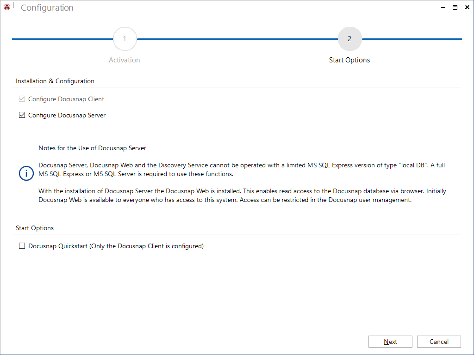Close the Configuration window
Viewport: 474px width, 355px height.
click(467, 7)
